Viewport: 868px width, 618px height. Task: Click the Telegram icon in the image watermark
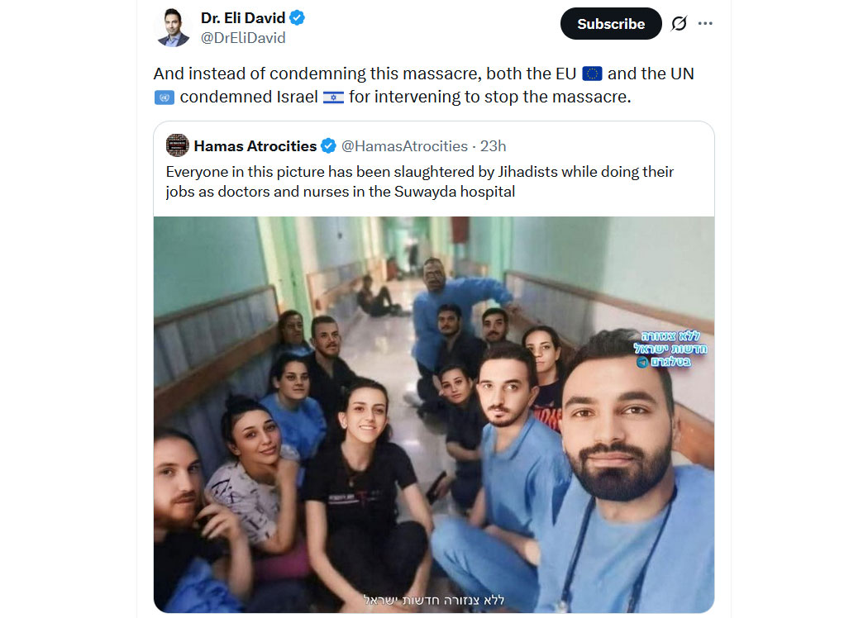pyautogui.click(x=642, y=363)
